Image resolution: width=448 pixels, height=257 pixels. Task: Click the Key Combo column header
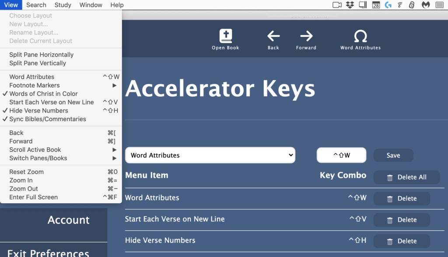coord(343,175)
